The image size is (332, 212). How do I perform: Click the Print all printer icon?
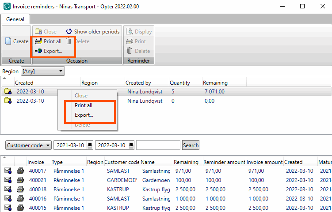click(x=38, y=41)
